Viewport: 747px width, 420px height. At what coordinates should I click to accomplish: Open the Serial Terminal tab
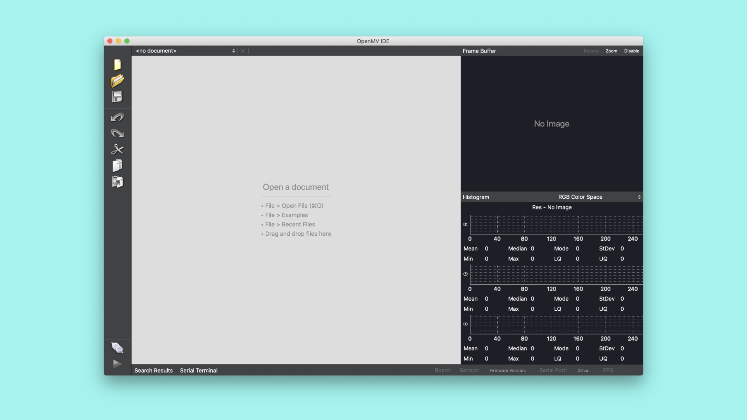198,371
